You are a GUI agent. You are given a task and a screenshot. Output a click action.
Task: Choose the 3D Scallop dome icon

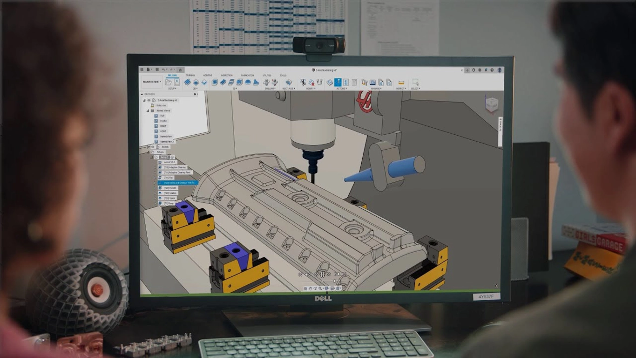pos(248,82)
